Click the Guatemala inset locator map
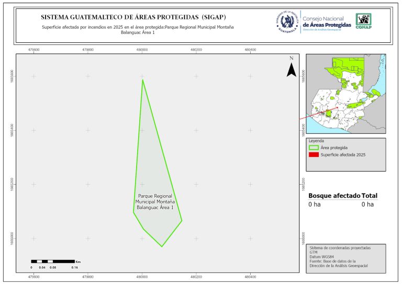The width and height of the screenshot is (402, 284). pyautogui.click(x=346, y=94)
